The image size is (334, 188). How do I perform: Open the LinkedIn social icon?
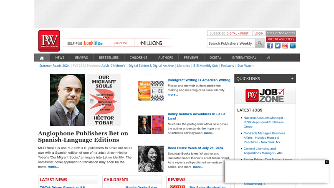pyautogui.click(x=293, y=46)
